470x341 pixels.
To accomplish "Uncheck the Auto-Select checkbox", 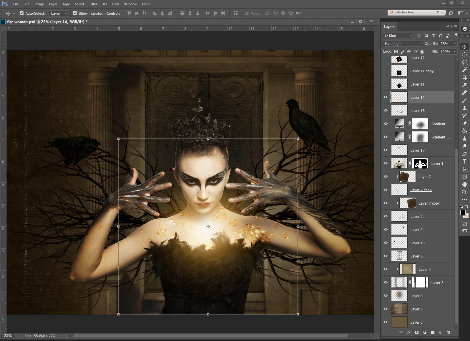I will coord(22,13).
